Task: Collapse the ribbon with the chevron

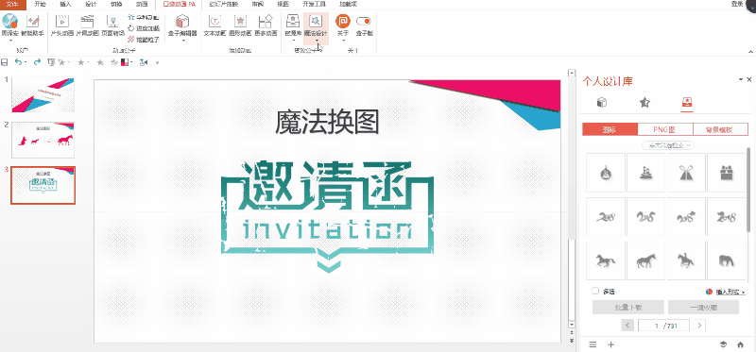Action: coord(750,52)
